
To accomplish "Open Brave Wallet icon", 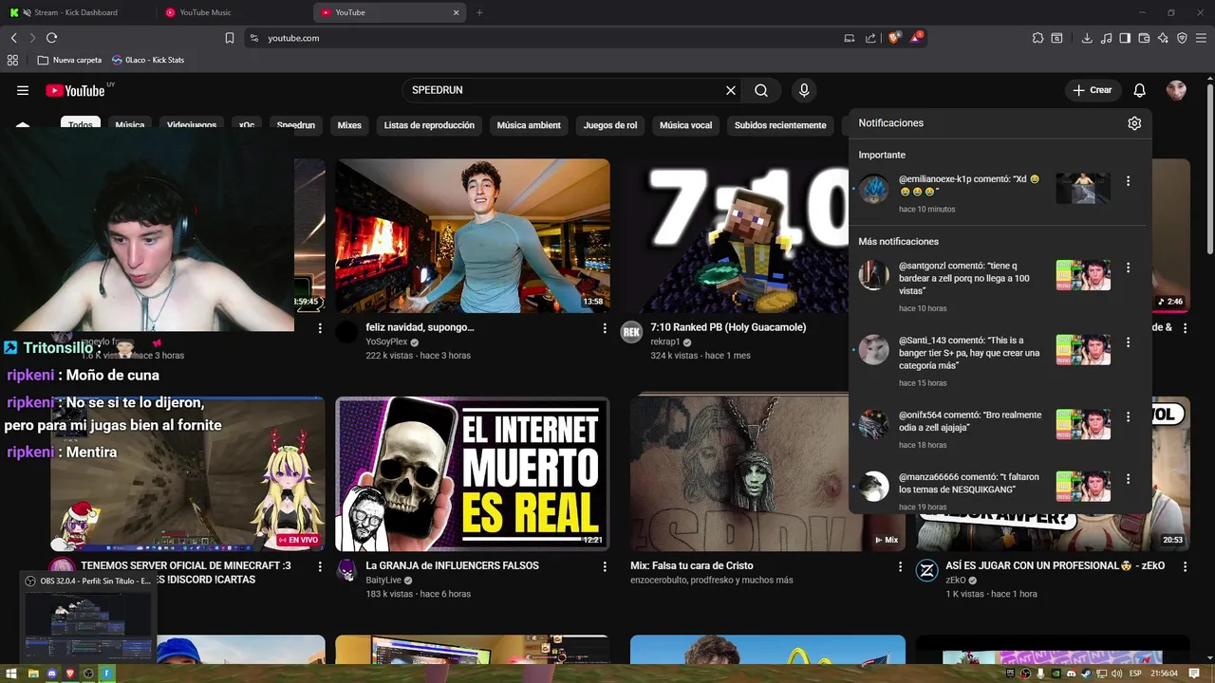I will coord(1144,38).
